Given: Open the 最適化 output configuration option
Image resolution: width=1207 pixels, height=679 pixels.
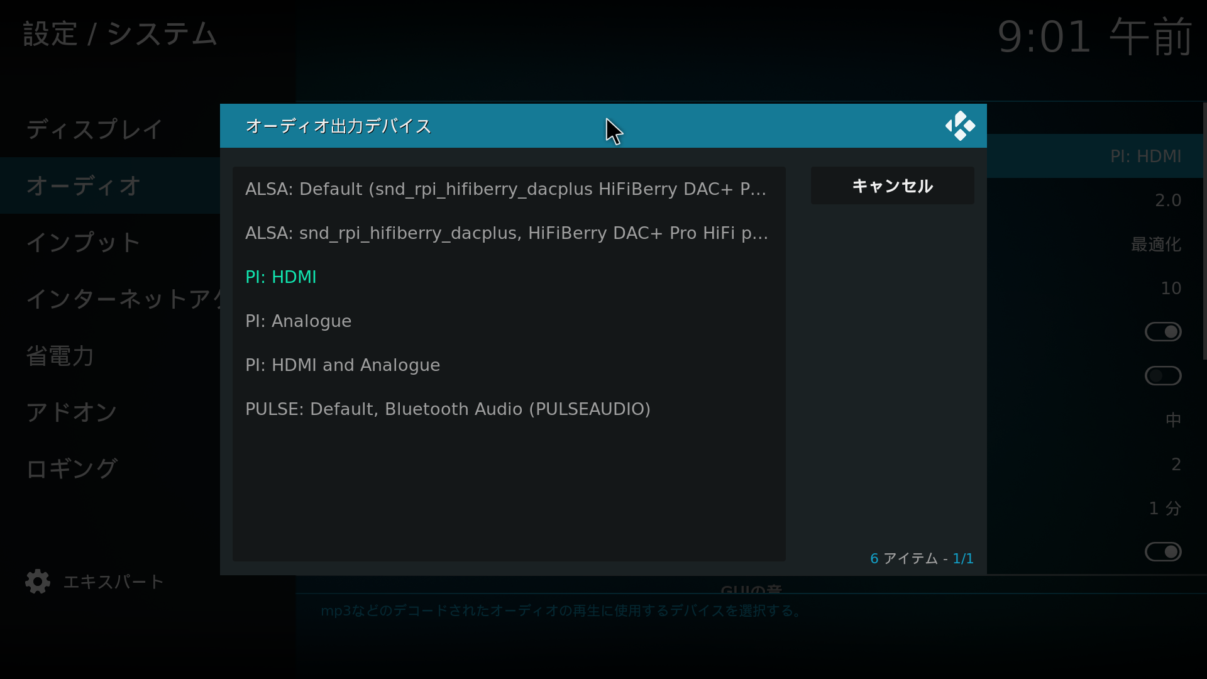Looking at the screenshot, I should pyautogui.click(x=1156, y=244).
